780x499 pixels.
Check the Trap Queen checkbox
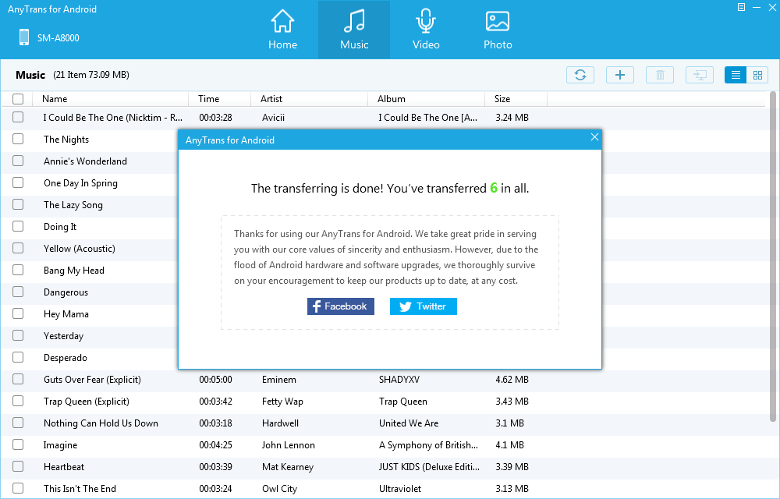tap(18, 402)
